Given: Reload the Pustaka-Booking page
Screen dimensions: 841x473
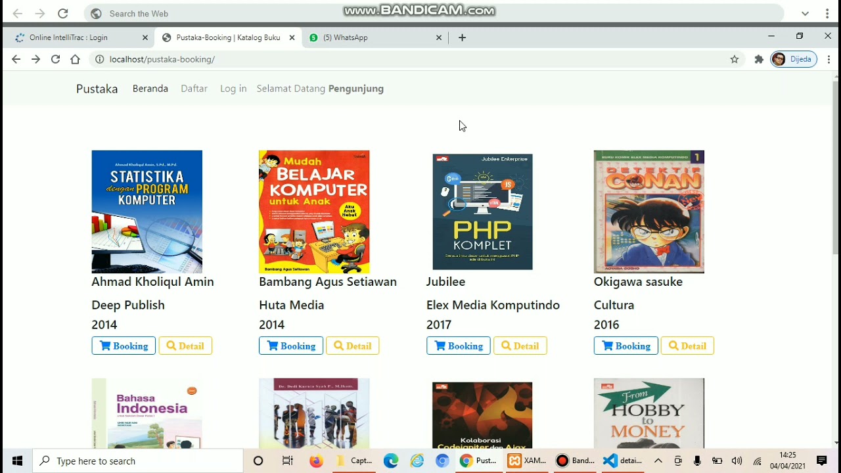Looking at the screenshot, I should pos(56,59).
